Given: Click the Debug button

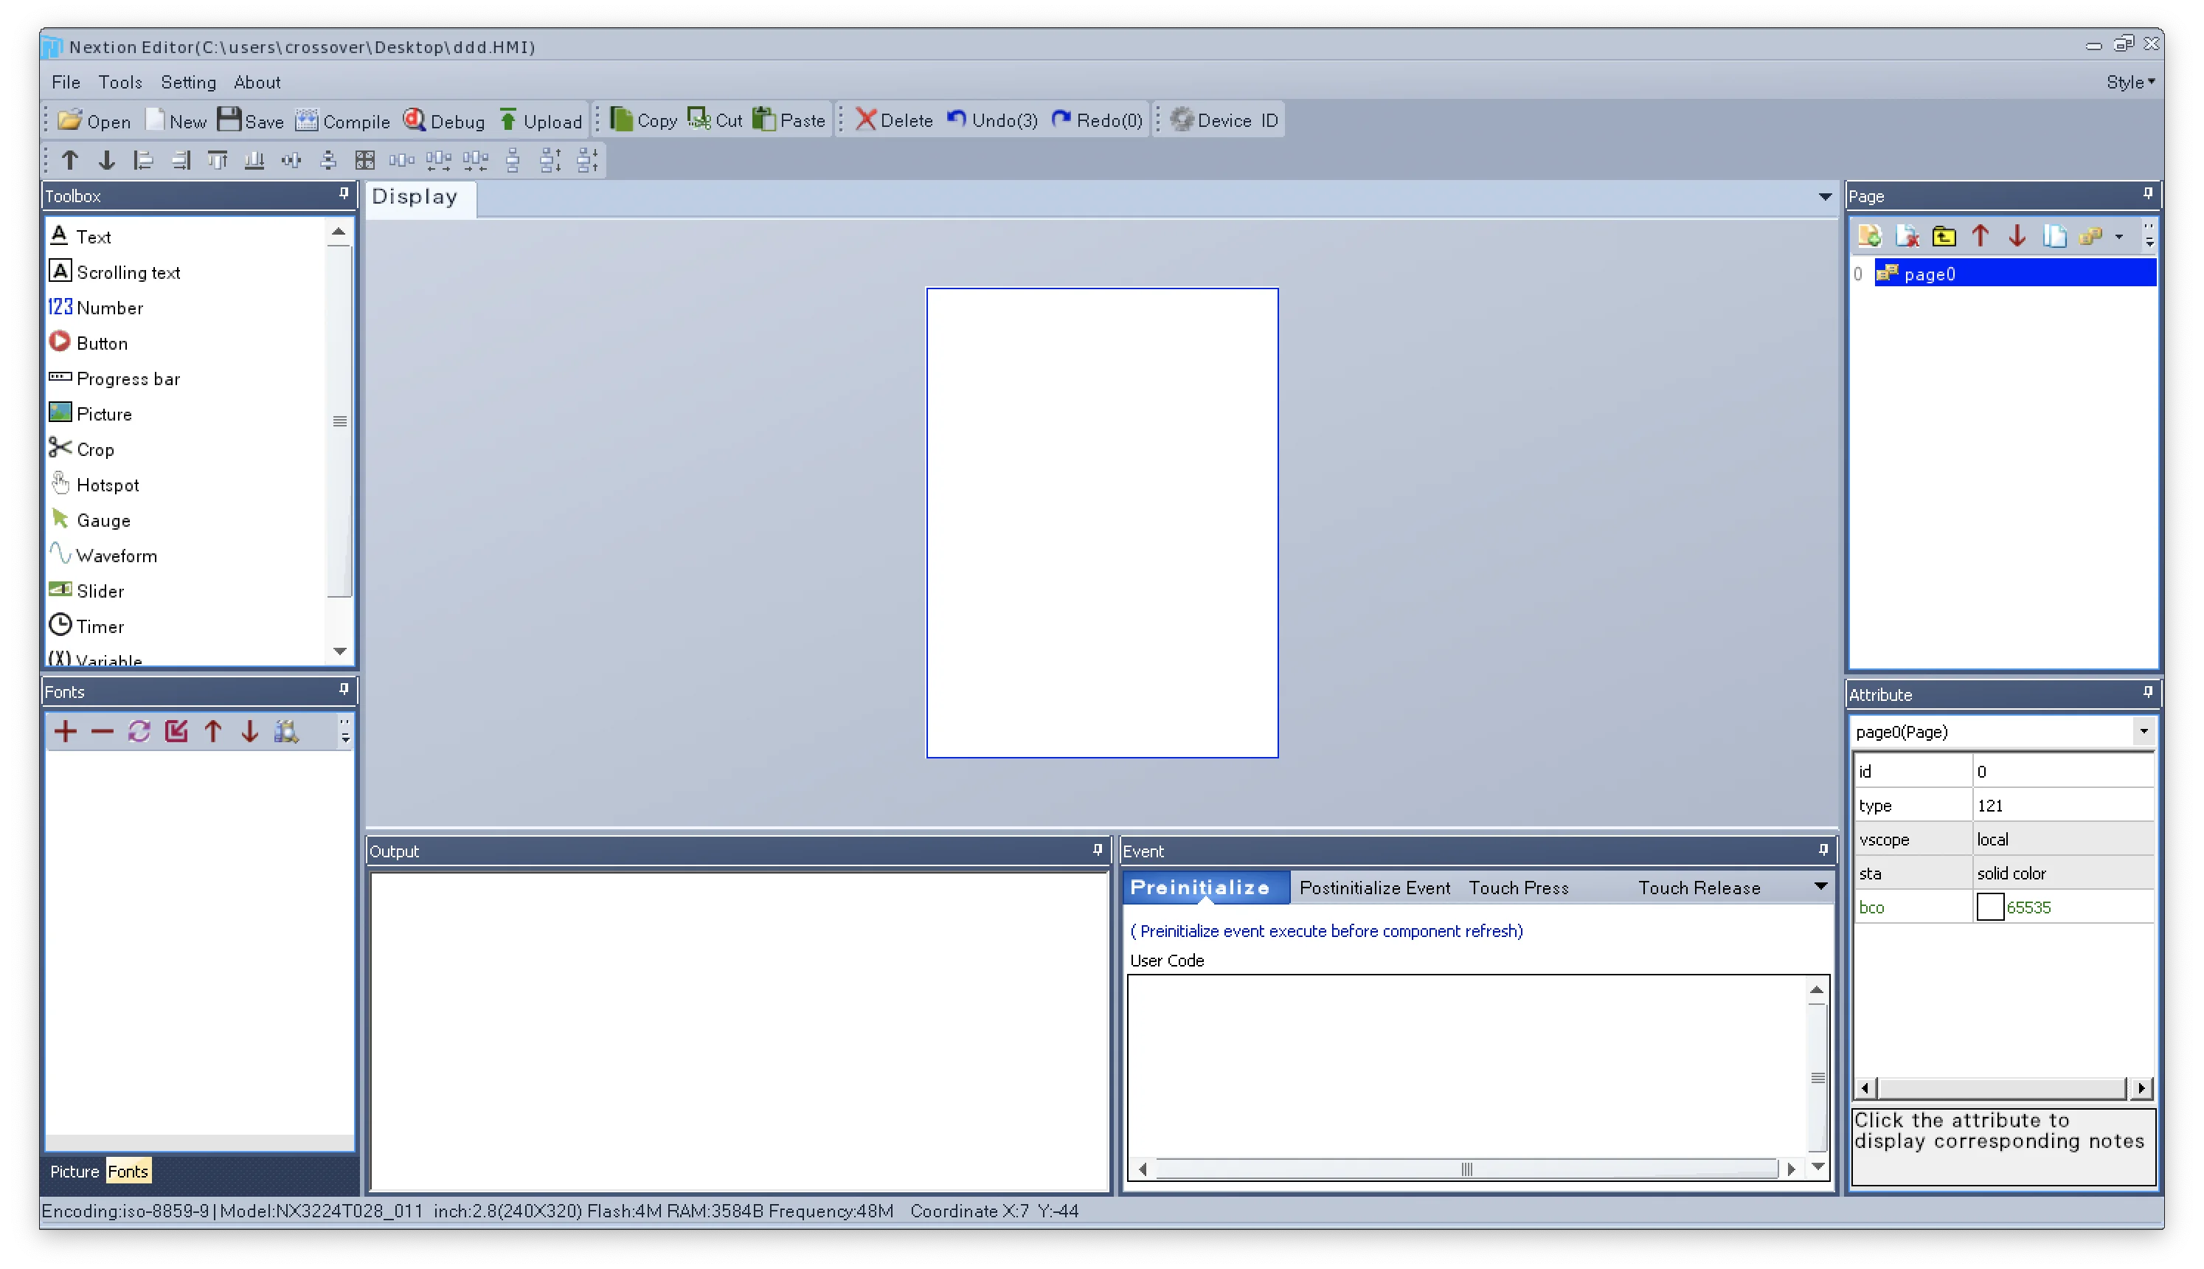Looking at the screenshot, I should pyautogui.click(x=444, y=121).
